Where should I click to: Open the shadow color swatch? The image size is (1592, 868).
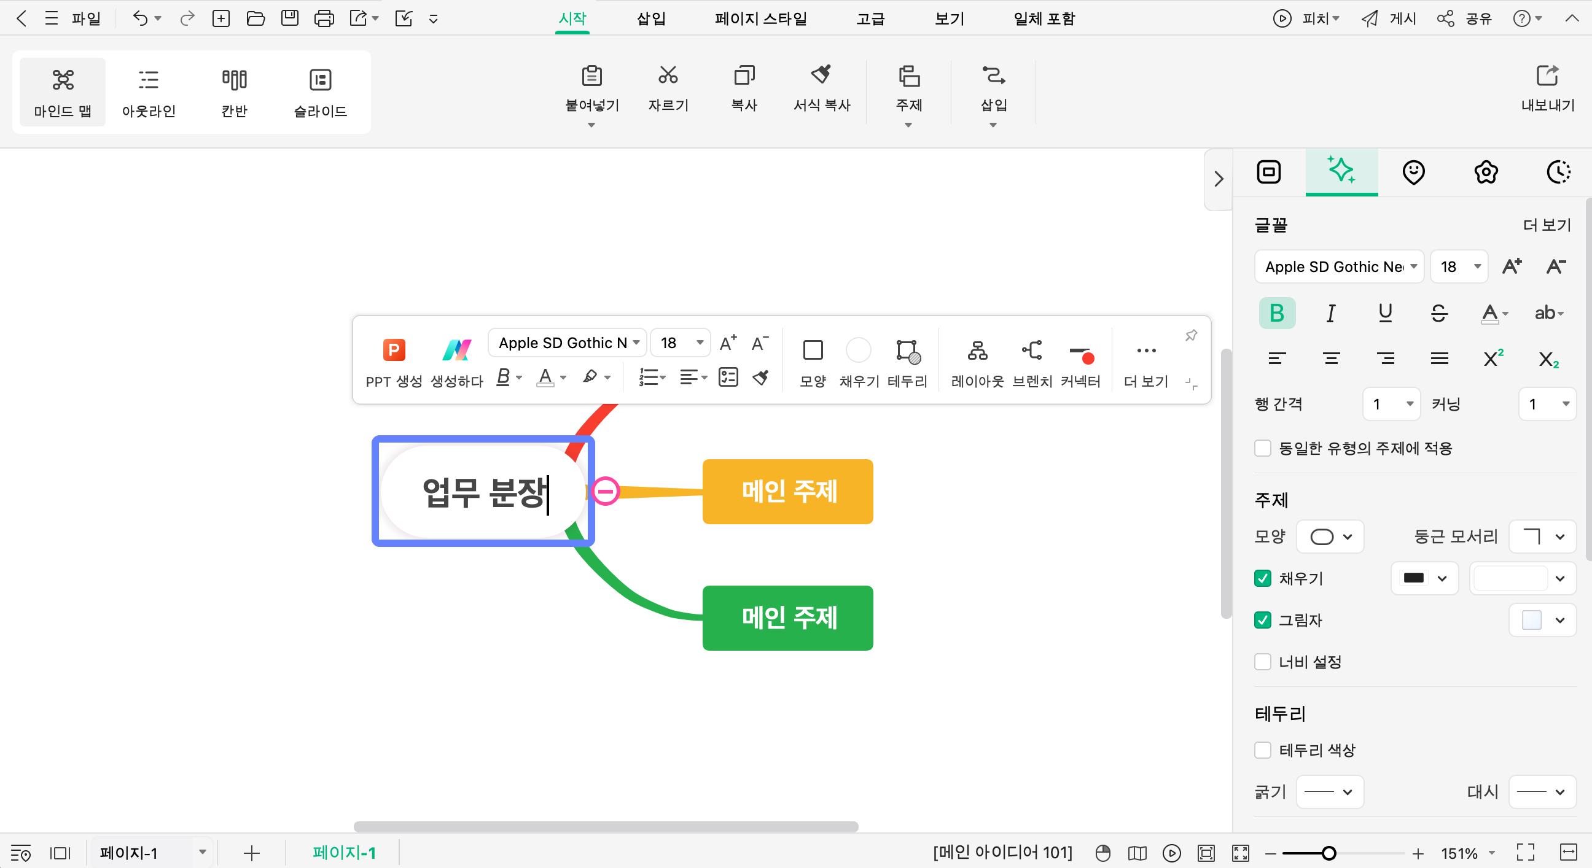1543,619
